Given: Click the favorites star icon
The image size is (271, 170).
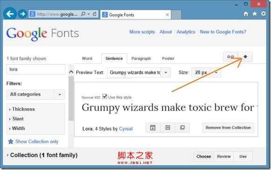Looking at the screenshot, I should [255, 13].
